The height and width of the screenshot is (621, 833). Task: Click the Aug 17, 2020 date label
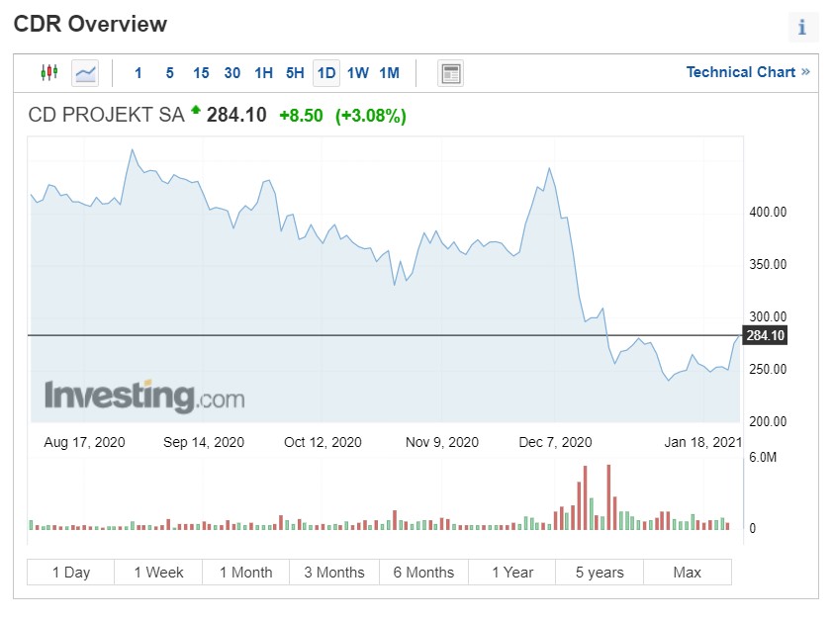[x=84, y=442]
